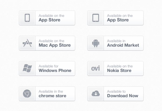Open the "Nokia Store" button text
This screenshot has height=111, width=162.
click(119, 70)
